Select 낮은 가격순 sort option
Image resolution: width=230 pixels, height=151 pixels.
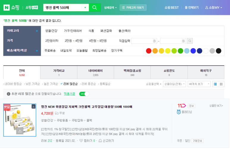[32, 84]
